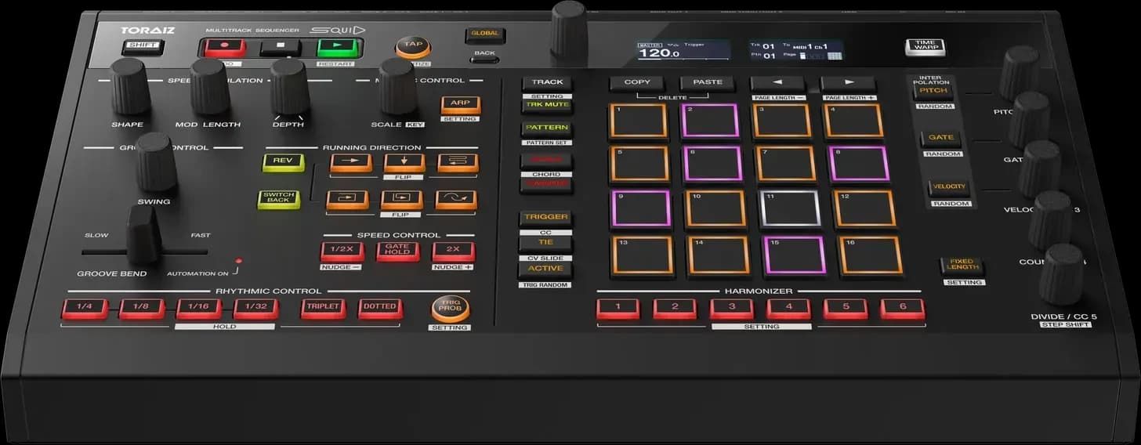Screen dimensions: 1141x445
Task: Select the forward arrow running direction
Action: click(350, 161)
